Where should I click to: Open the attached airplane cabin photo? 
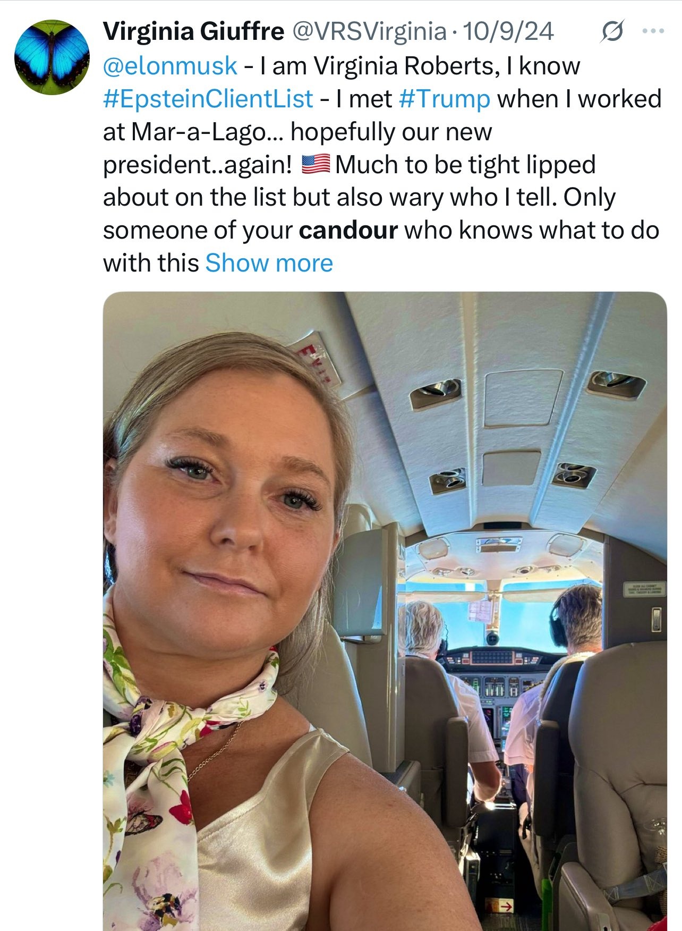coord(385,611)
